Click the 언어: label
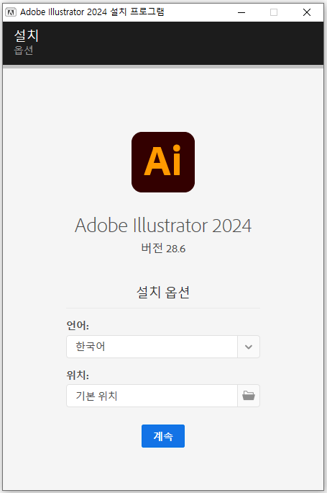The width and height of the screenshot is (327, 493). click(x=78, y=325)
